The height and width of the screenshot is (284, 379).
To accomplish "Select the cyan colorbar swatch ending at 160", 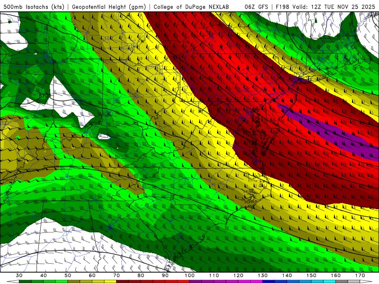I will 330,281.
